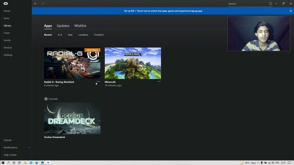Open Cortana from the taskbar
The image size is (294, 165).
coord(14,163)
